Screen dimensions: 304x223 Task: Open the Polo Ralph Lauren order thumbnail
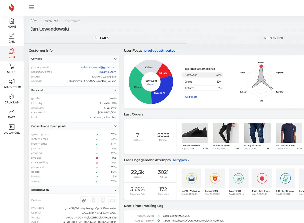(289, 133)
